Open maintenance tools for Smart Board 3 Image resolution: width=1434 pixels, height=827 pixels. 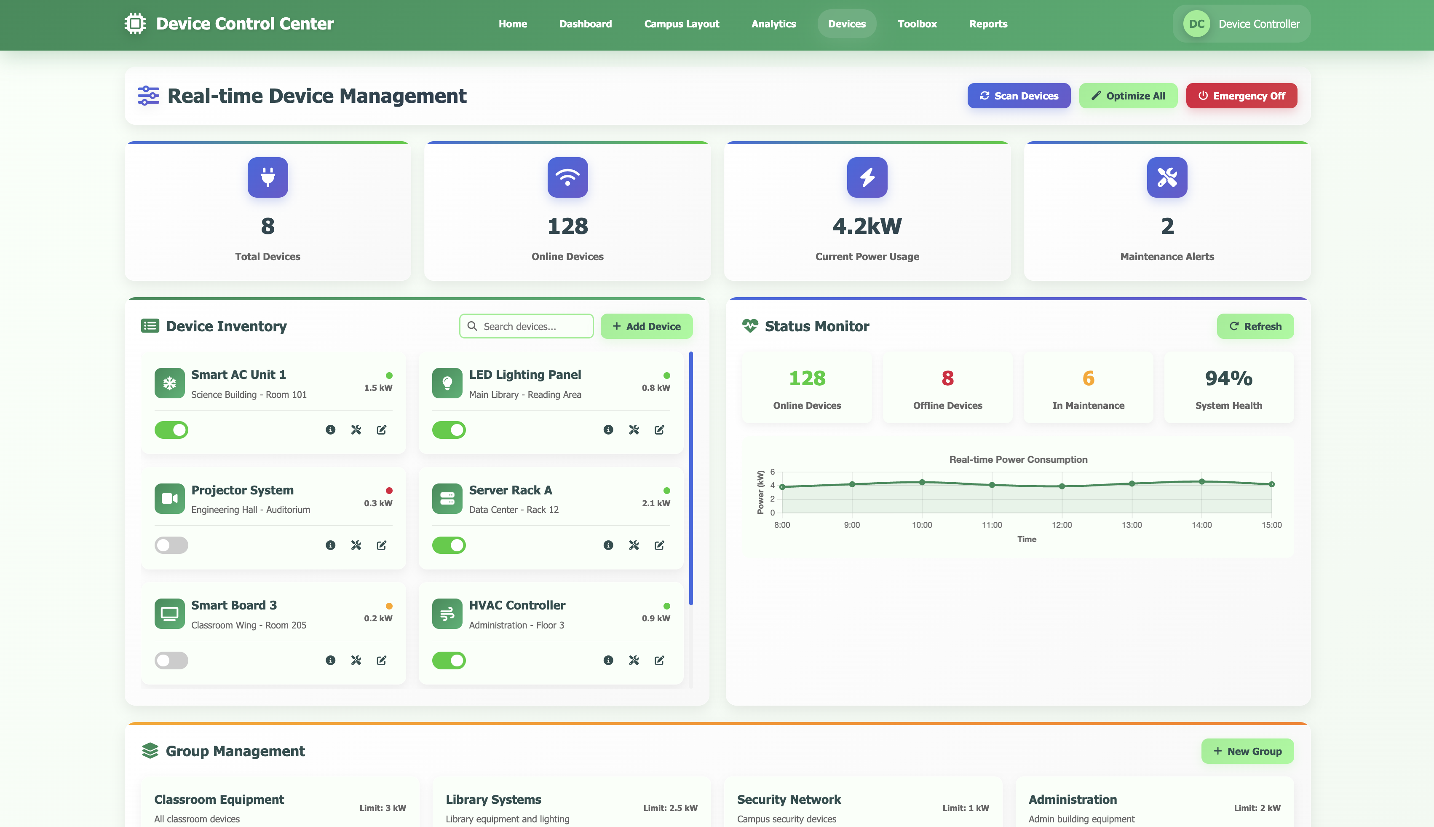tap(356, 660)
